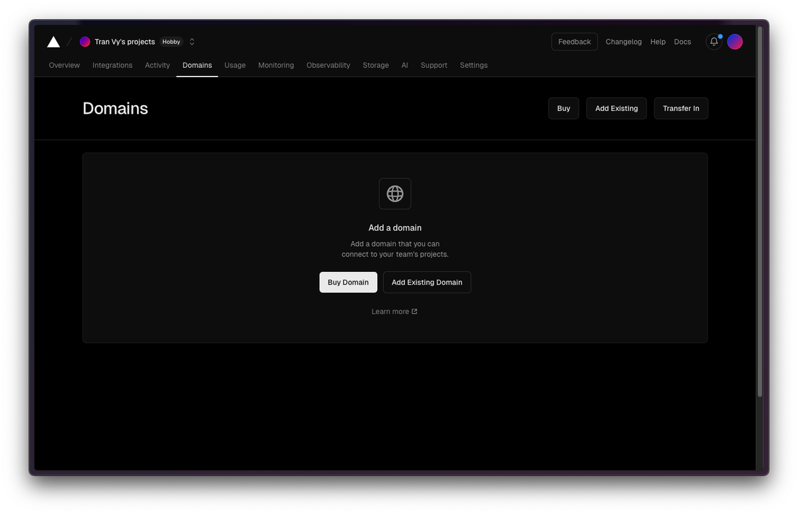Click the Vercel triangle logo

[53, 41]
